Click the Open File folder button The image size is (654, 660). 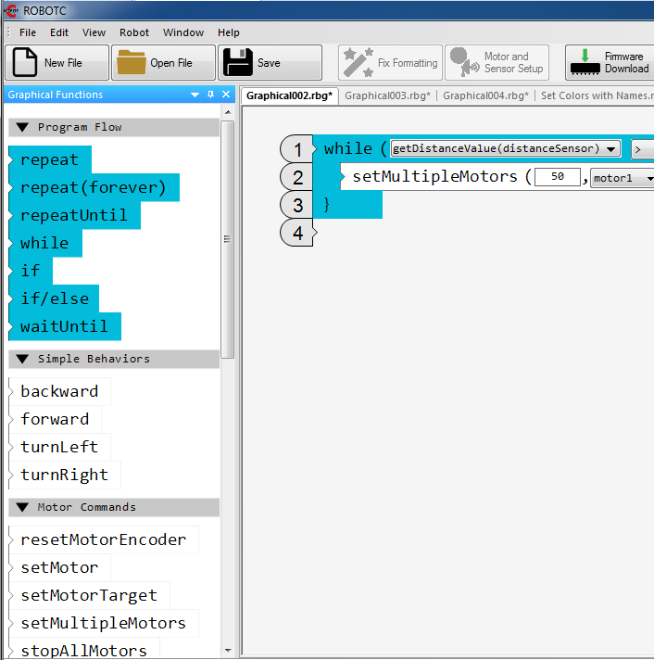[163, 63]
